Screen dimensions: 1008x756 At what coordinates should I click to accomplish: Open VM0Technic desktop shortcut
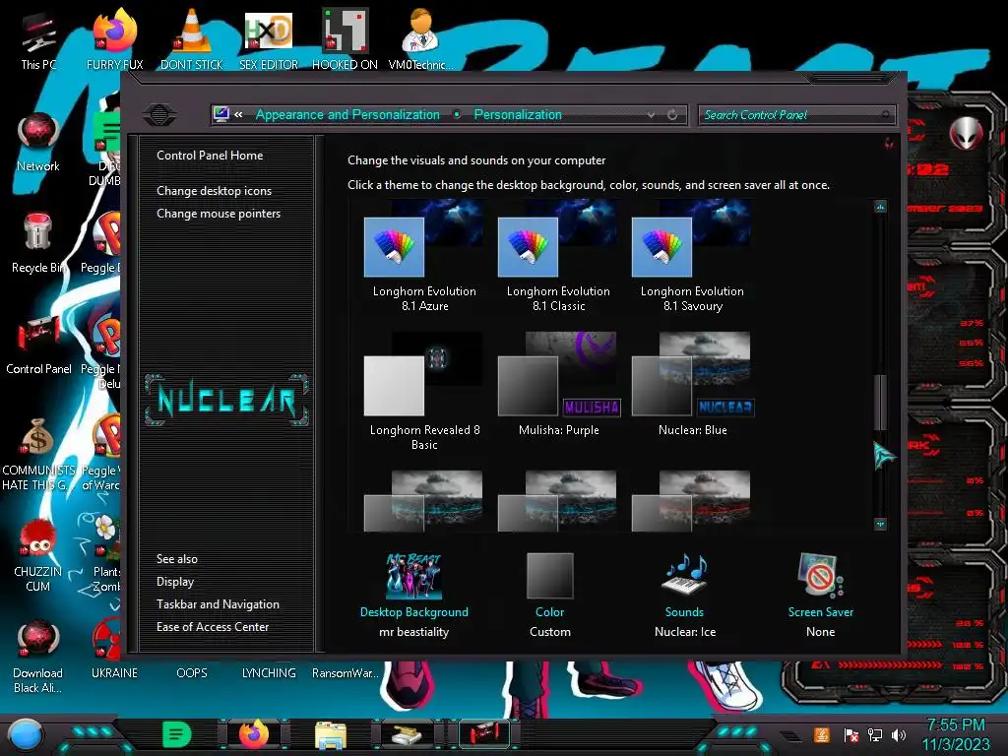(420, 39)
